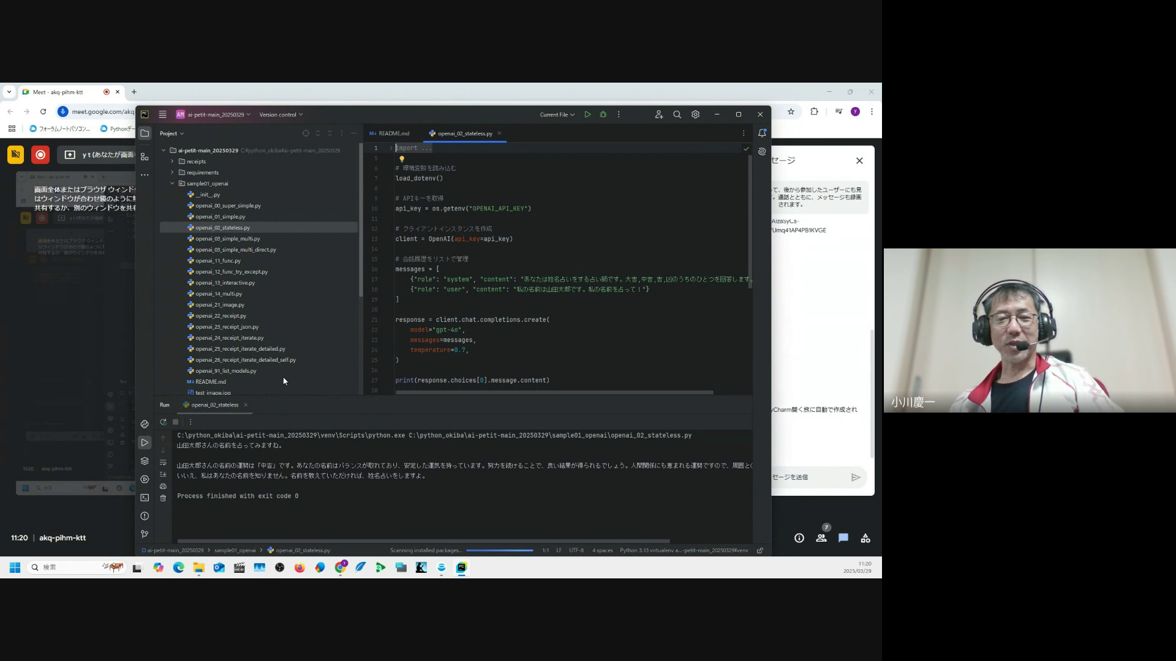The width and height of the screenshot is (1176, 661).
Task: Toggle the Project tool window folder icon
Action: click(145, 133)
